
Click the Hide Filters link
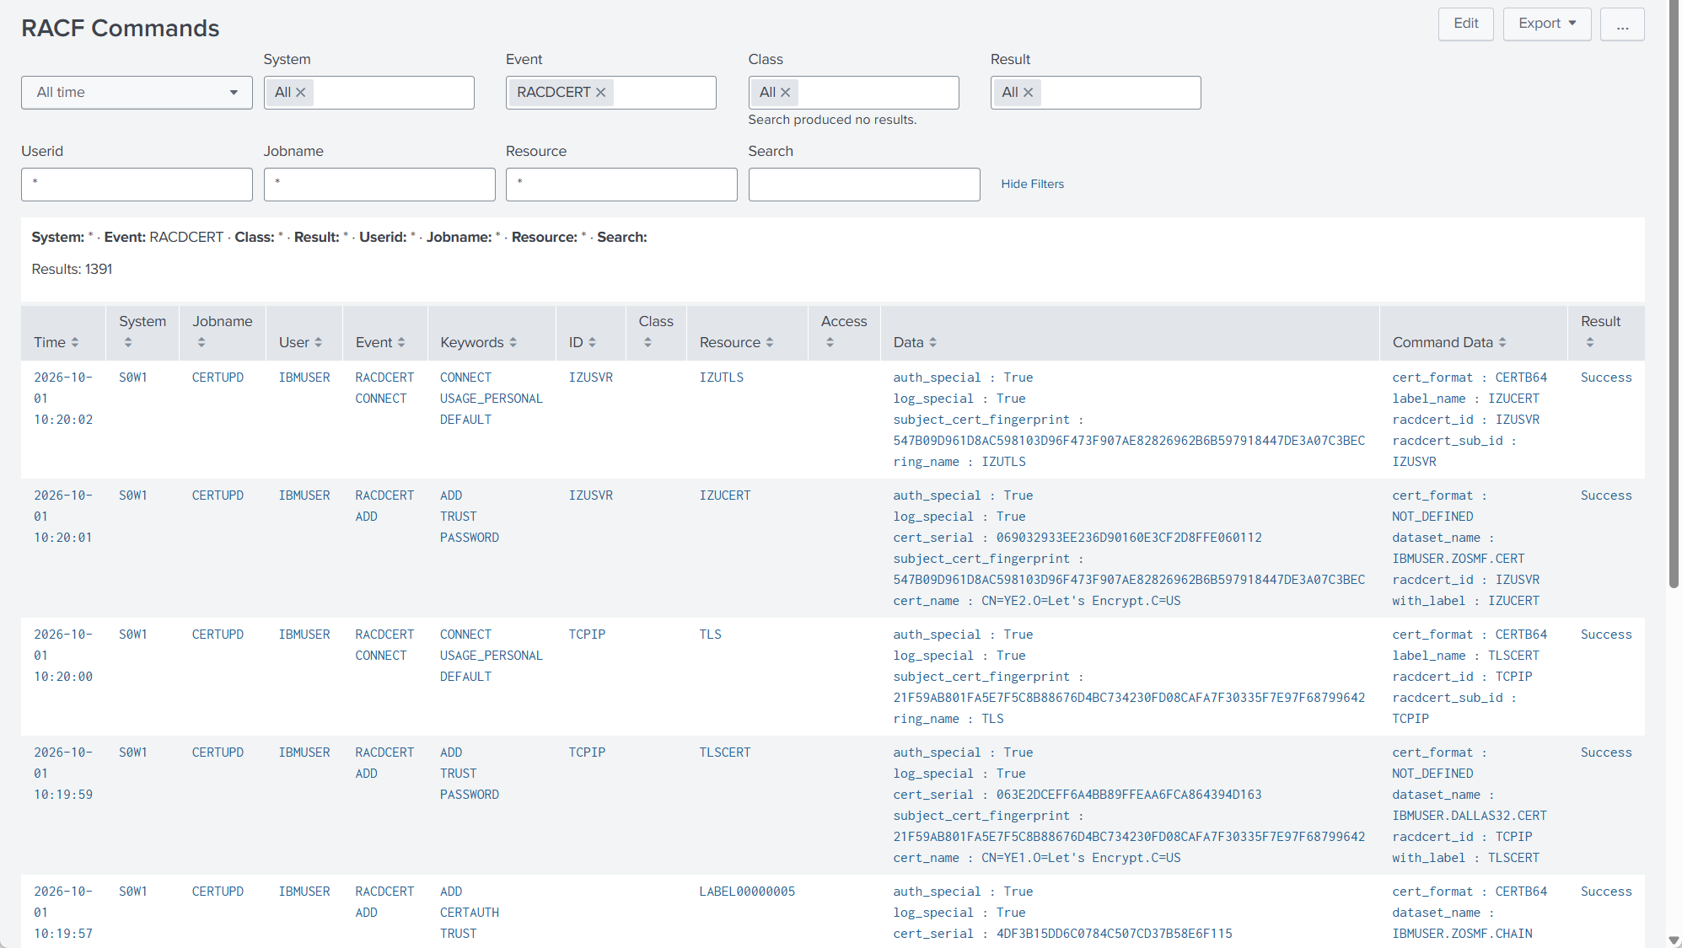1033,184
